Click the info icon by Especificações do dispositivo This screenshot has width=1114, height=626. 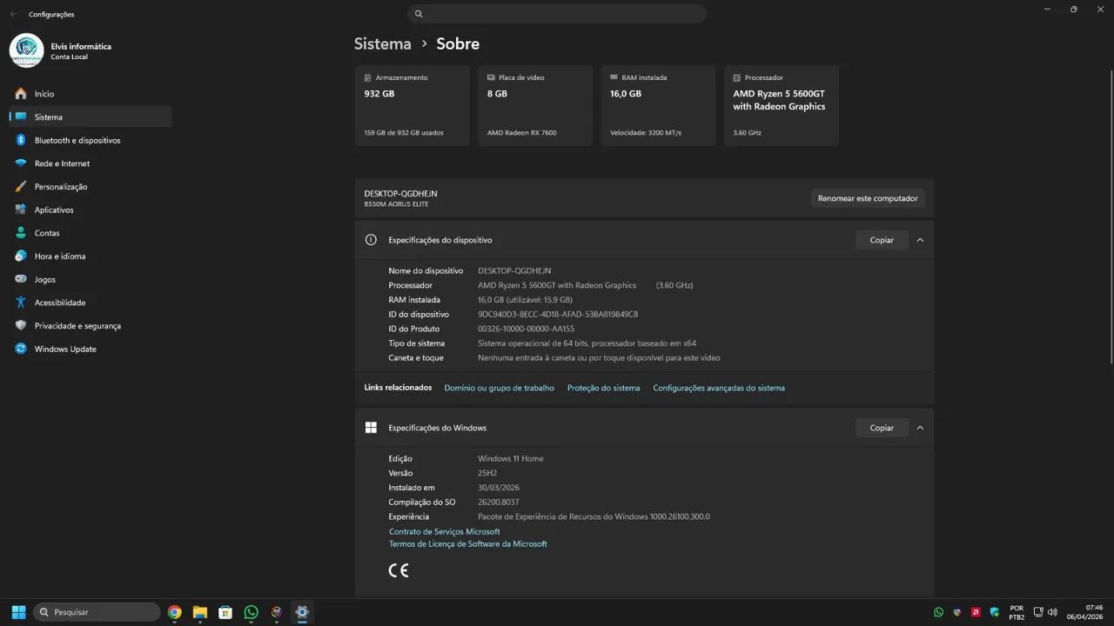(371, 240)
